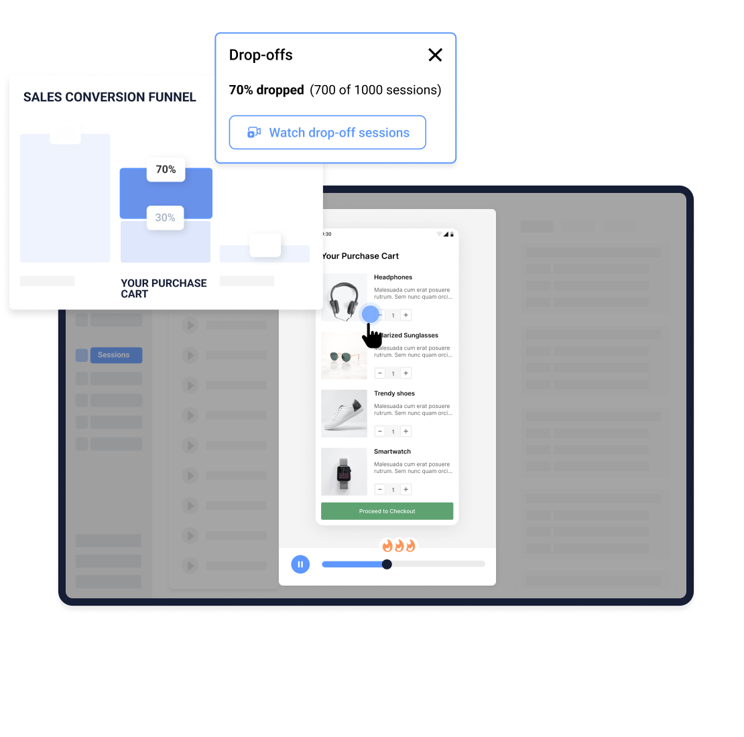Viewport: 744px width, 737px height.
Task: Select the 70% badge on the funnel
Action: (166, 170)
